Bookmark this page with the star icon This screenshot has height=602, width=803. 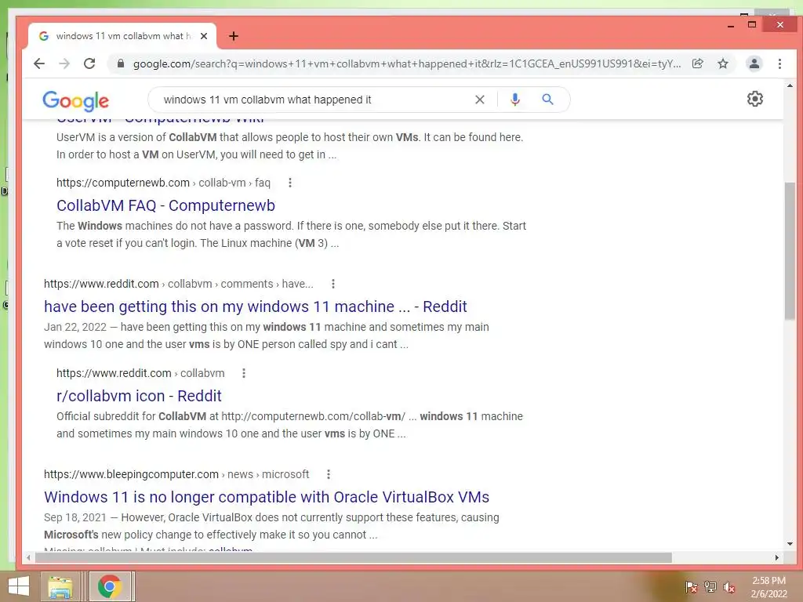(x=722, y=63)
